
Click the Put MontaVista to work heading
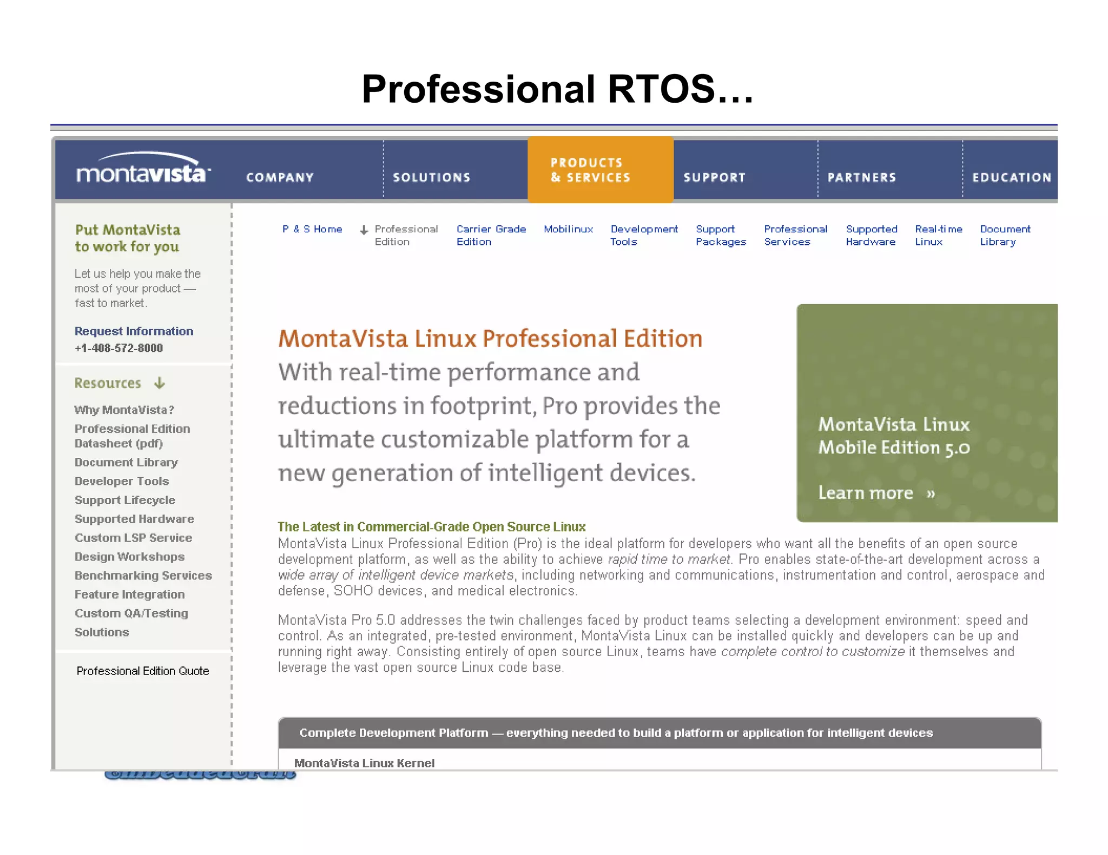pos(128,238)
